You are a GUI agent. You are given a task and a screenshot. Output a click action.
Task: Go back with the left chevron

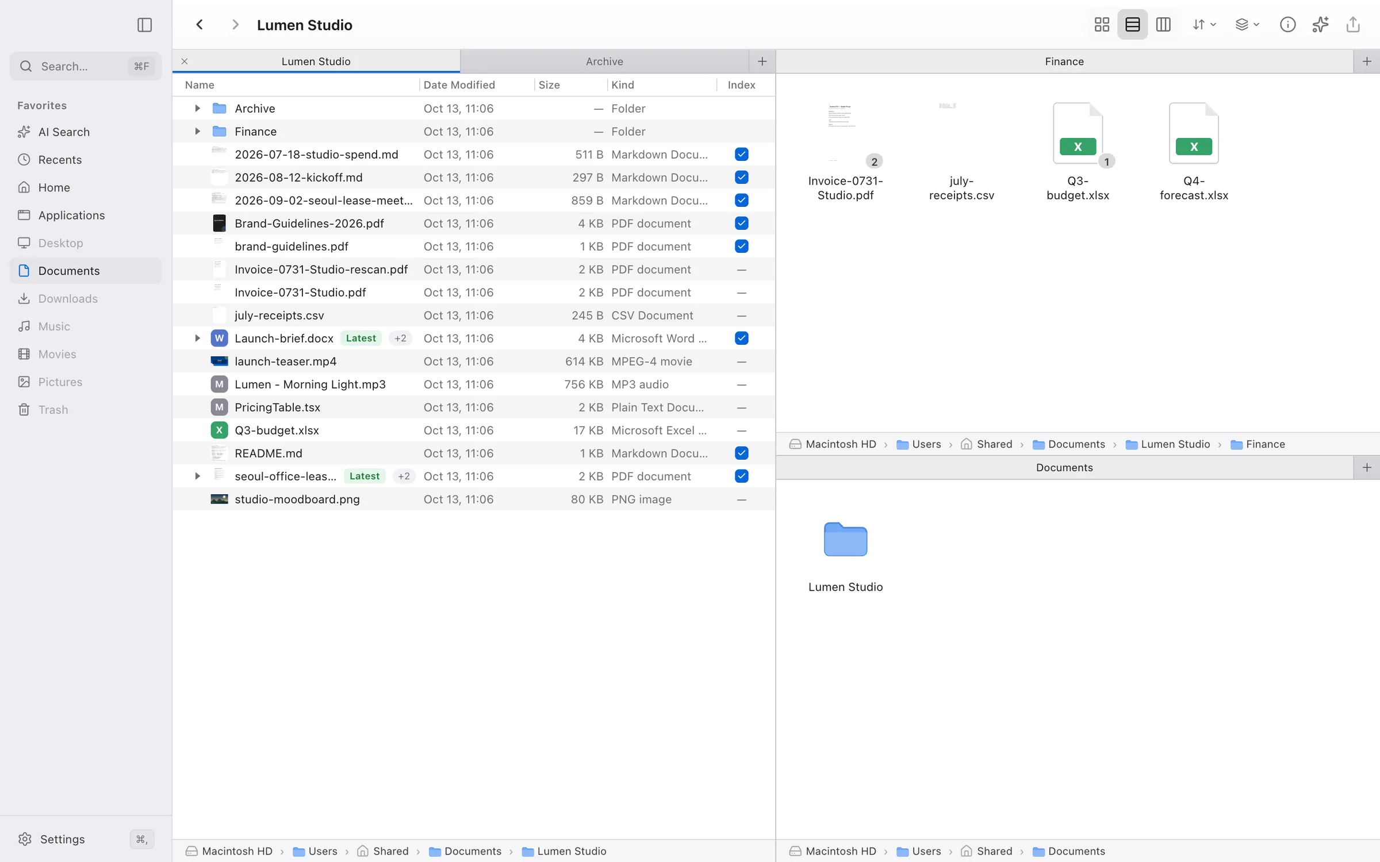pyautogui.click(x=200, y=25)
